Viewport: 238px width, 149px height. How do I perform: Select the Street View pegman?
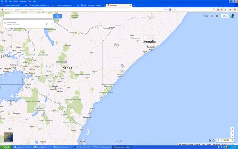pyautogui.click(x=218, y=140)
